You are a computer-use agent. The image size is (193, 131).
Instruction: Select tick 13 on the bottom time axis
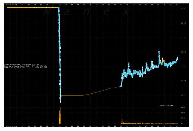pos(59,126)
